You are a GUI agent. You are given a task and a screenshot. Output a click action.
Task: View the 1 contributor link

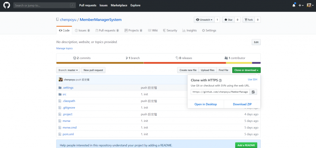[235, 58]
